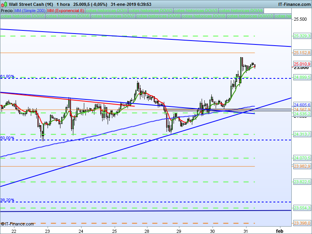Click the cotas historicas DOW4 label
The image size is (312, 234).
(241, 11)
